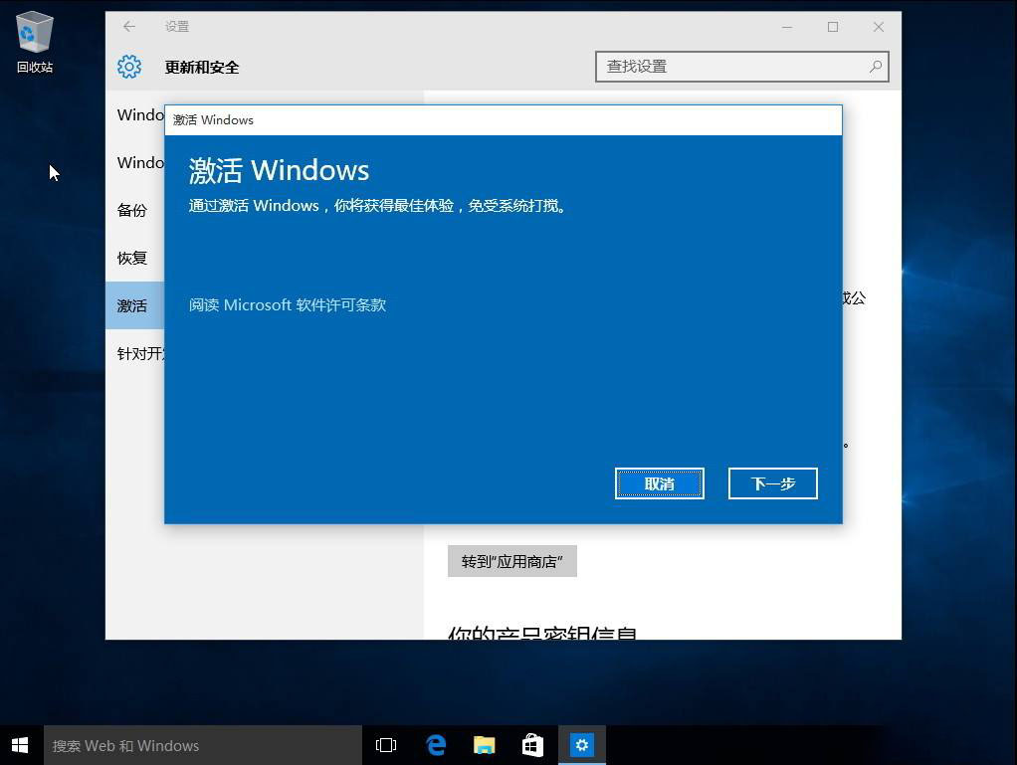Open Task View from taskbar
1017x765 pixels.
tap(386, 745)
